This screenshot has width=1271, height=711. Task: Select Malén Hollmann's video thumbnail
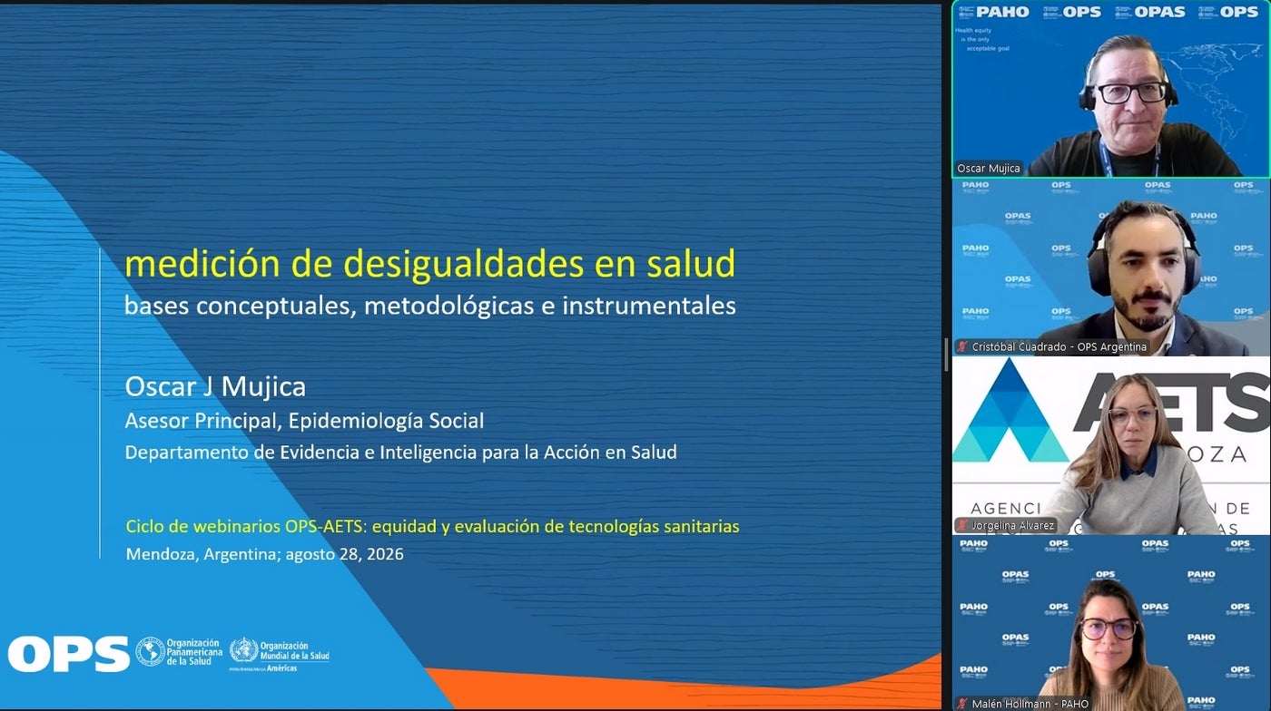1110,623
